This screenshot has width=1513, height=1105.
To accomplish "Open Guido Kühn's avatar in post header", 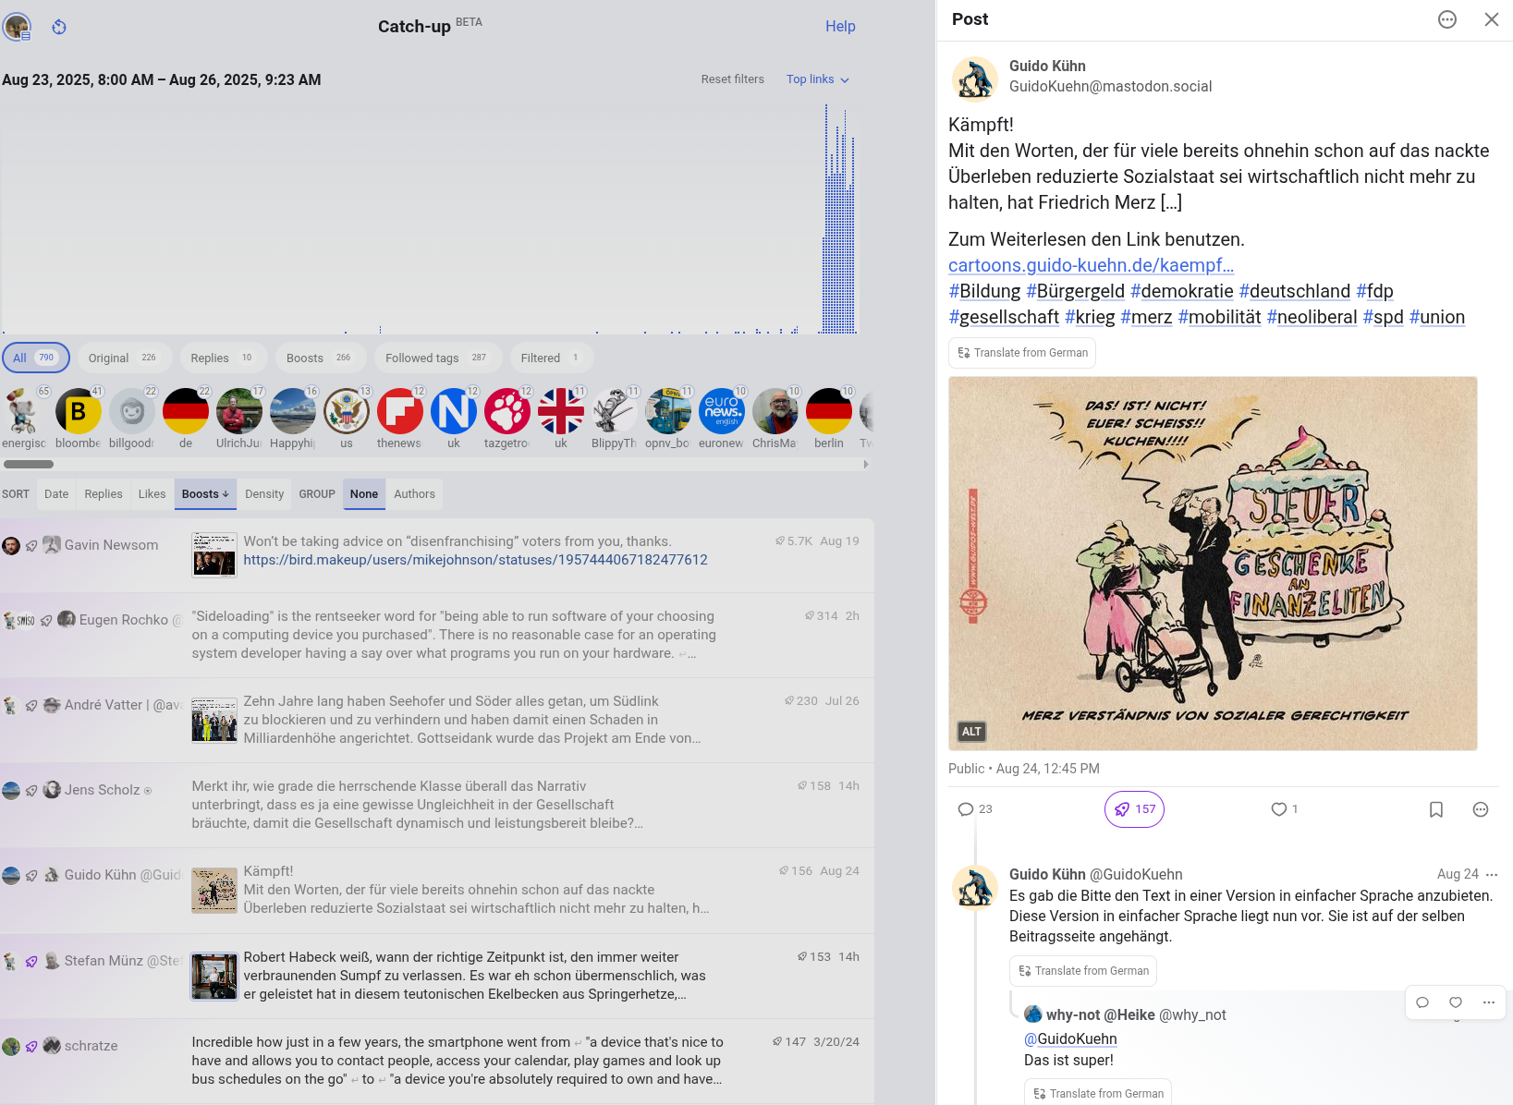I will pyautogui.click(x=975, y=79).
